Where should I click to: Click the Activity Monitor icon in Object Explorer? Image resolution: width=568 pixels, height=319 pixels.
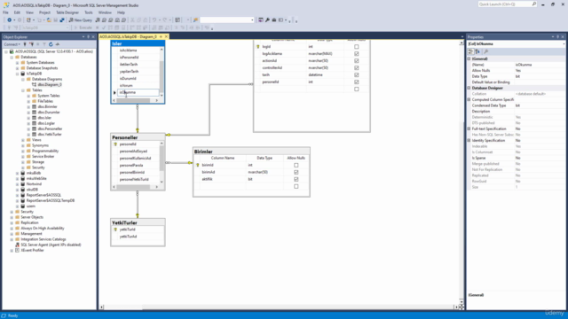coord(57,44)
